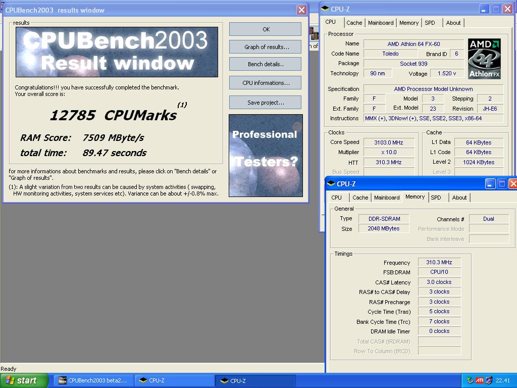Click CAS# Latency value 3.0 clocks
Viewport: 517px width, 388px height.
tap(439, 282)
